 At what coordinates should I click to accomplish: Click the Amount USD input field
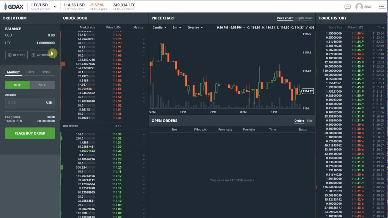[x=30, y=103]
